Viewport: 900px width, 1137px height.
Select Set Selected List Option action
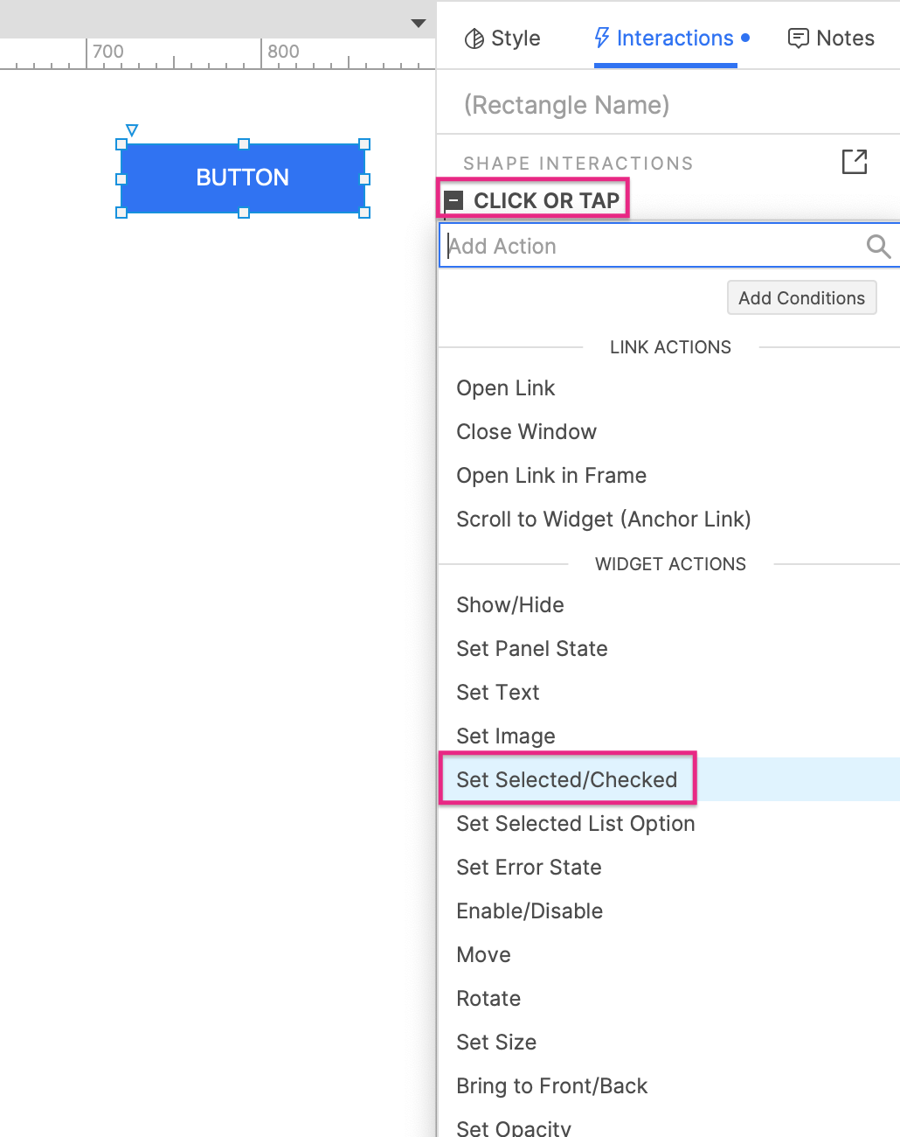[576, 824]
